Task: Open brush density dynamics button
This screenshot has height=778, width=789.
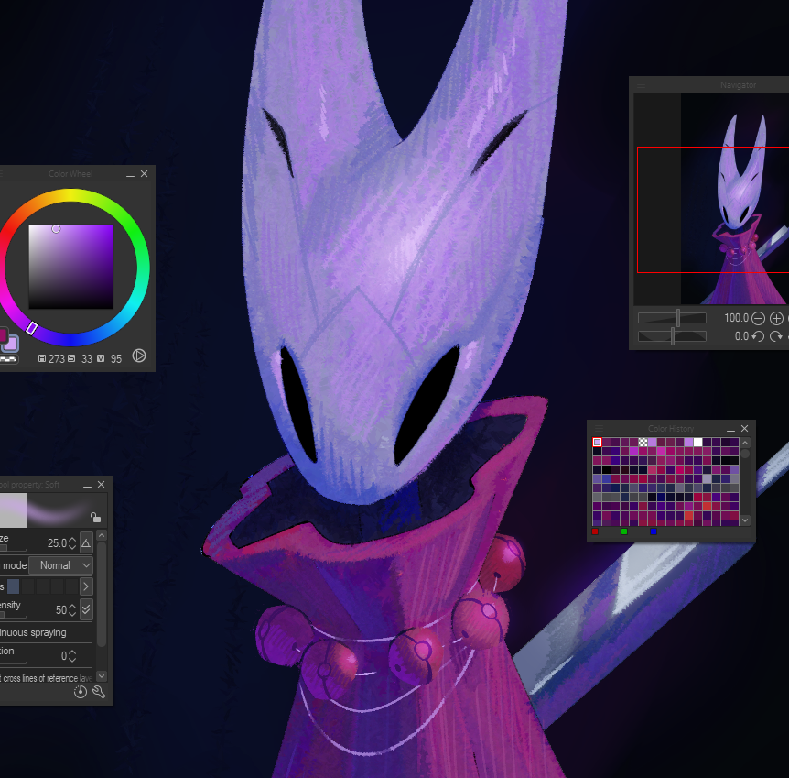Action: [x=86, y=609]
